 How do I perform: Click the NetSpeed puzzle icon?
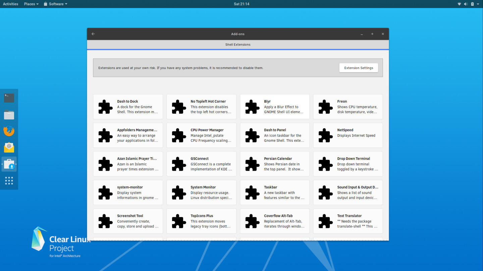[x=325, y=135]
